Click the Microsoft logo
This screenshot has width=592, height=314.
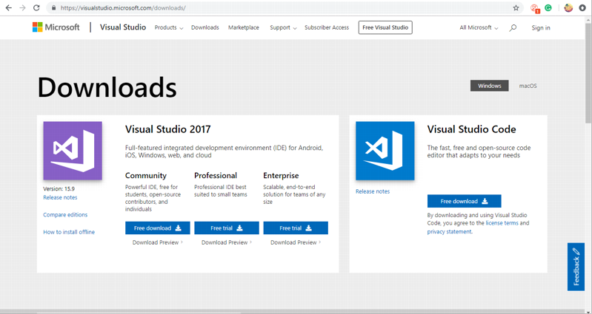(x=56, y=27)
